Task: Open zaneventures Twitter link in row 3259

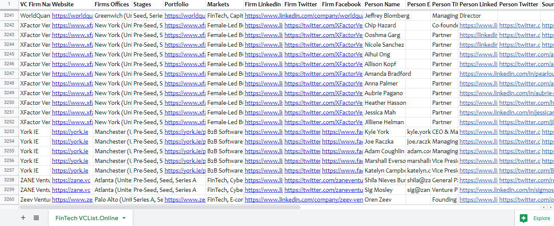Action: click(x=323, y=190)
